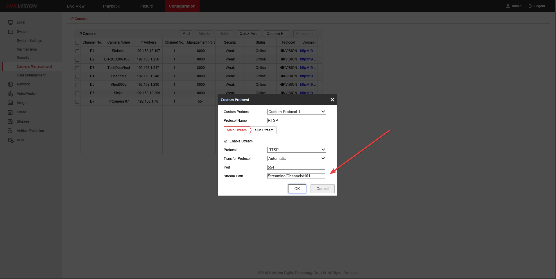Open the Picture tab
This screenshot has height=279, width=556.
click(147, 6)
